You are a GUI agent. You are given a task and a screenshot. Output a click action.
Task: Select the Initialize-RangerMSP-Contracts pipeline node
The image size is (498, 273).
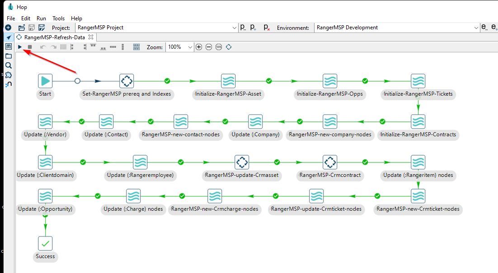tap(418, 122)
